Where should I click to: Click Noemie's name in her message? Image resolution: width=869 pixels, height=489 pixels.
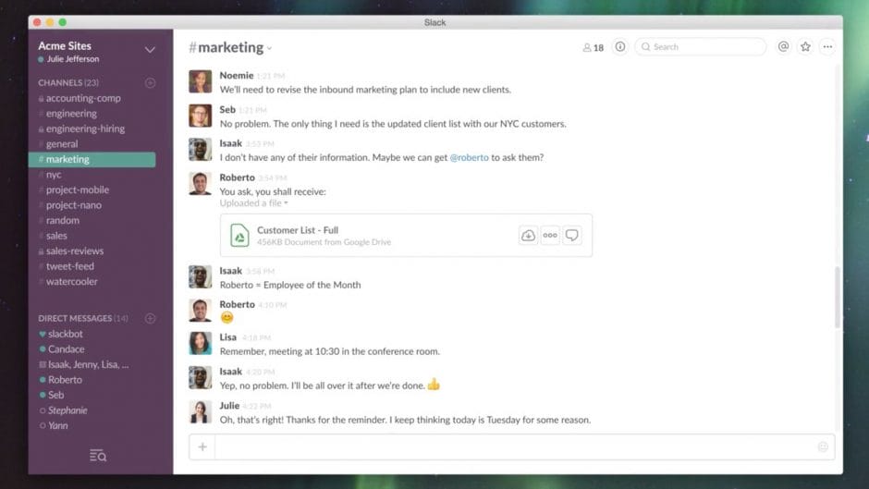click(x=236, y=76)
